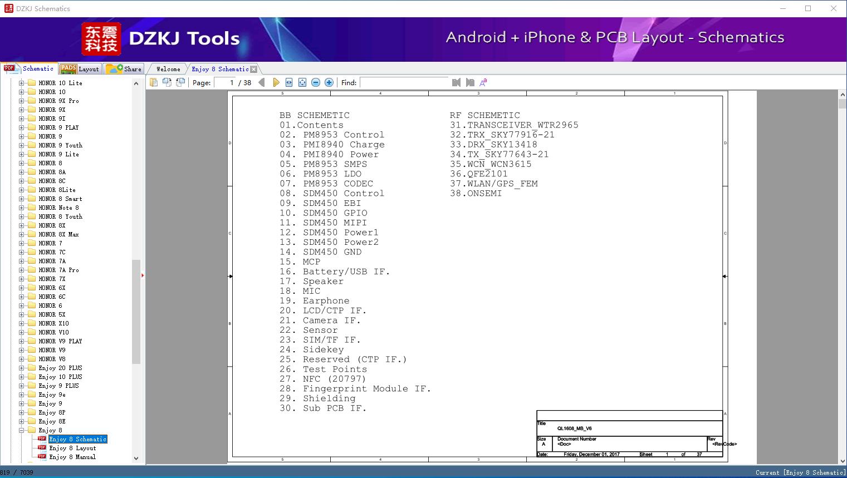This screenshot has height=478, width=847.
Task: Select the HONOR 8 Youth folder
Action: [60, 216]
